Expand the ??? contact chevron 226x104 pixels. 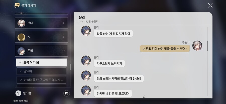[x=64, y=37]
